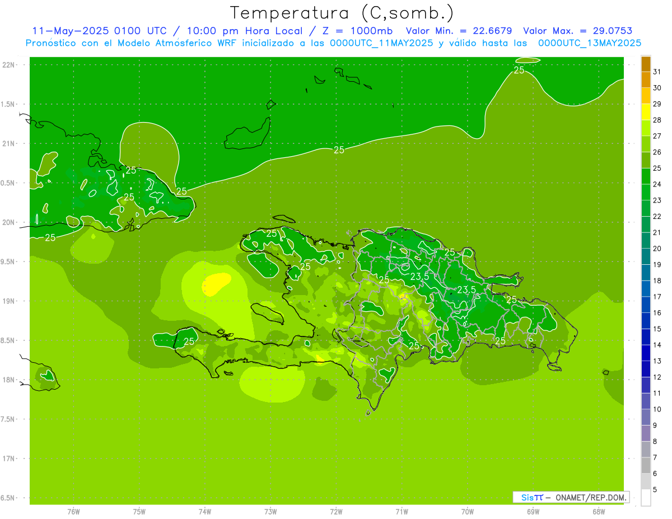Pick the yellow swatch between legend 28 and 29
This screenshot has width=672, height=519.
click(646, 112)
